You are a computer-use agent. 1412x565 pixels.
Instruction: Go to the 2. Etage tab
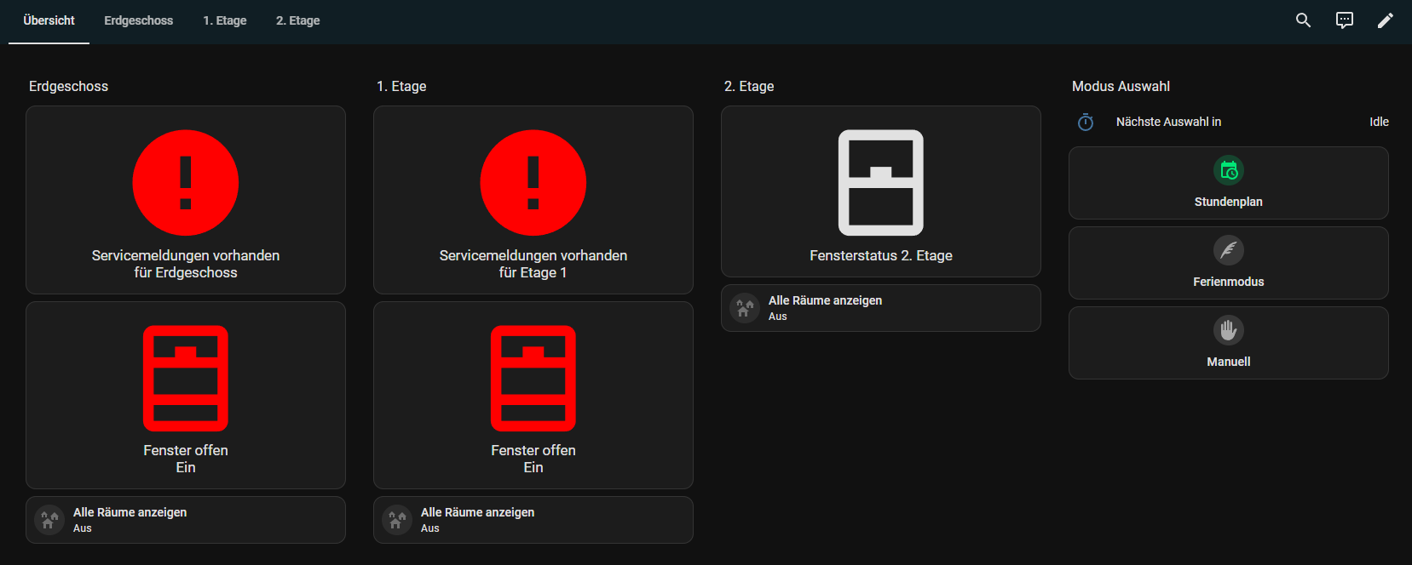(297, 20)
